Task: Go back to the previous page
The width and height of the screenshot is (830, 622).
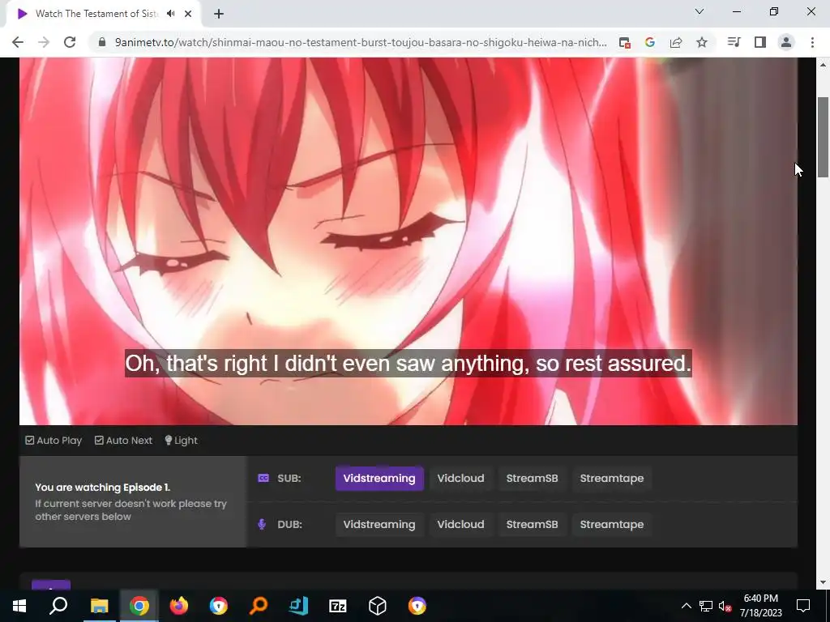Action: coord(18,42)
